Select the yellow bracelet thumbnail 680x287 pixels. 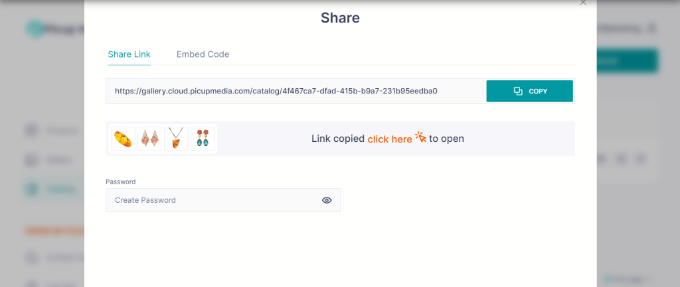[x=124, y=139]
